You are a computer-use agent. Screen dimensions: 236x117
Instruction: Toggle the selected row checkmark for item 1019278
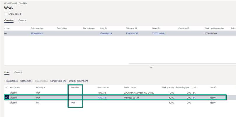(x=6, y=98)
